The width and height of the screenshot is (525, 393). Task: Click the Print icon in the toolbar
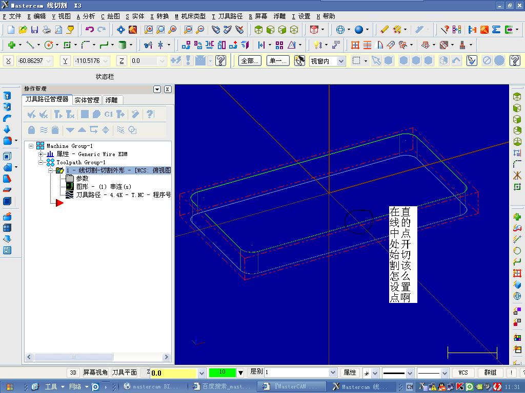coord(47,30)
